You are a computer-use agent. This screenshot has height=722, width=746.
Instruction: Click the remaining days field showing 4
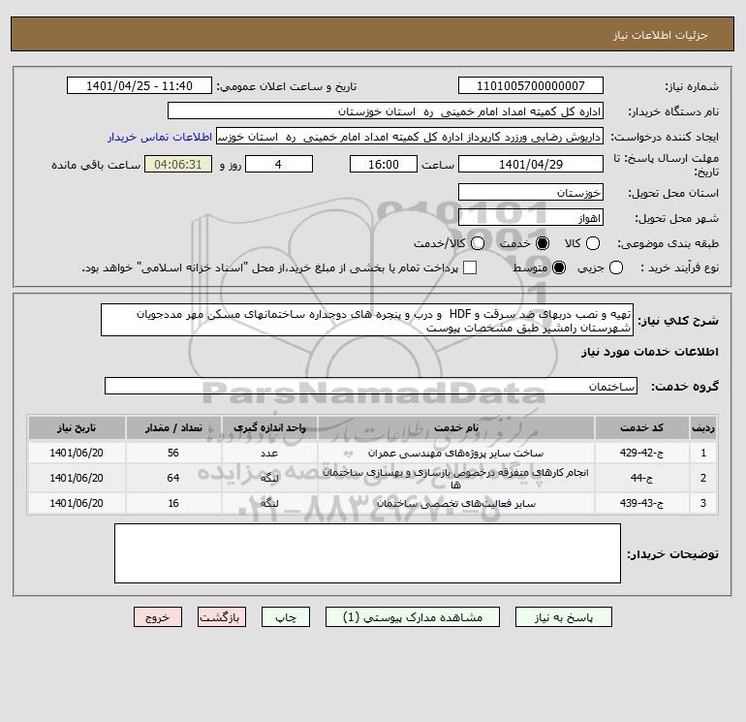point(279,164)
